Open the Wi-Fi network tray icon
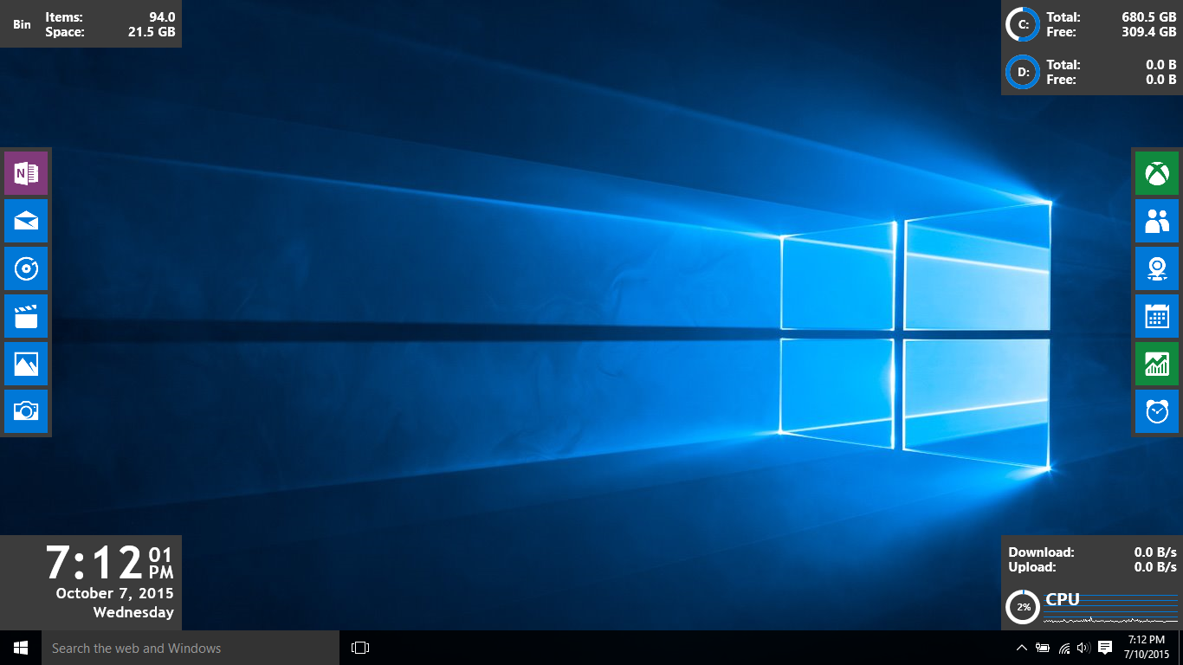This screenshot has height=665, width=1183. [1063, 648]
